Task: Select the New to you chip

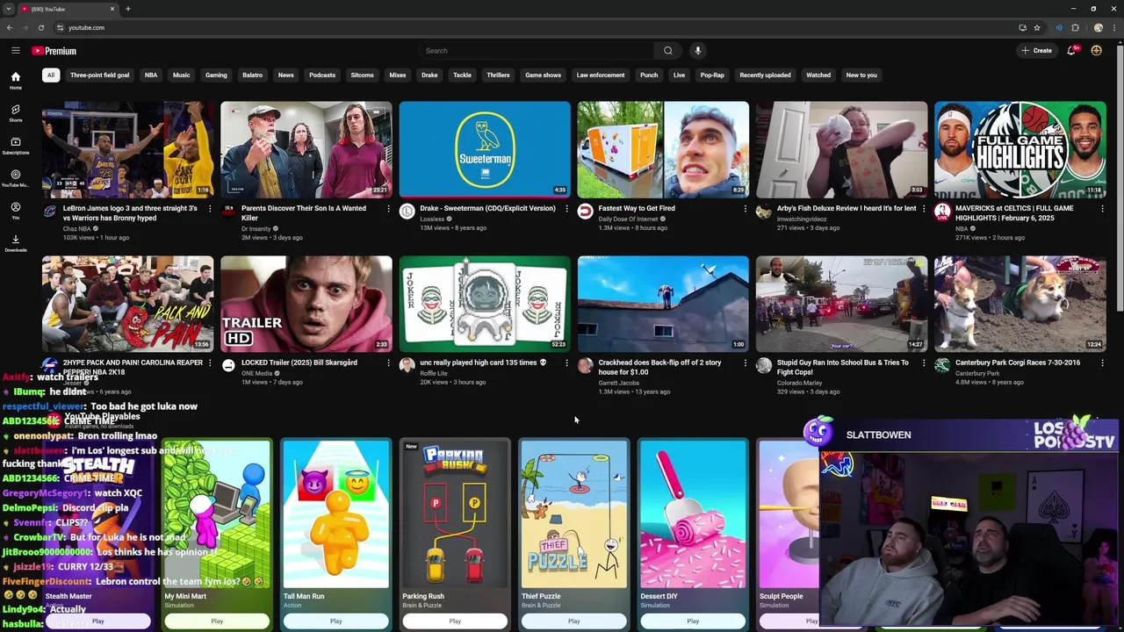Action: pos(861,75)
